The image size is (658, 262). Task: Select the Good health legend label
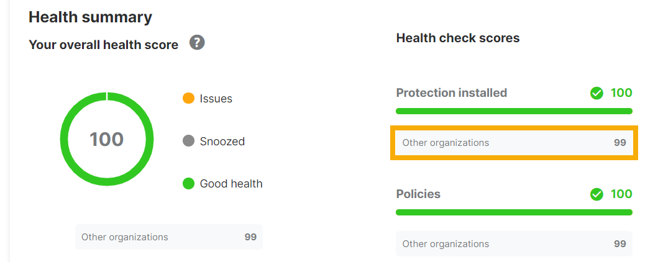pos(231,184)
